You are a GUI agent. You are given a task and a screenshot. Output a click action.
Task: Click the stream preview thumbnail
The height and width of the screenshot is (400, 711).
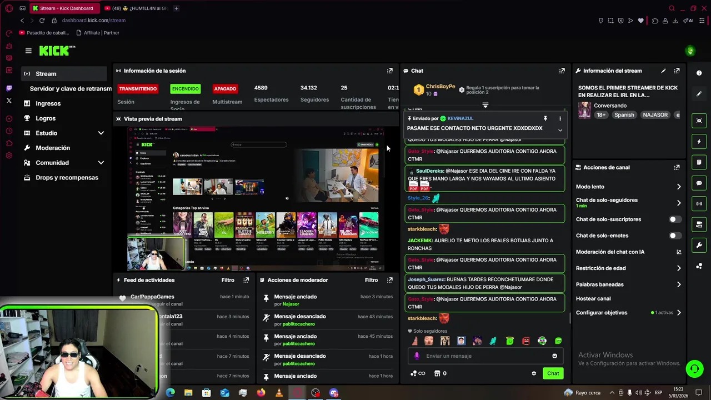click(256, 198)
